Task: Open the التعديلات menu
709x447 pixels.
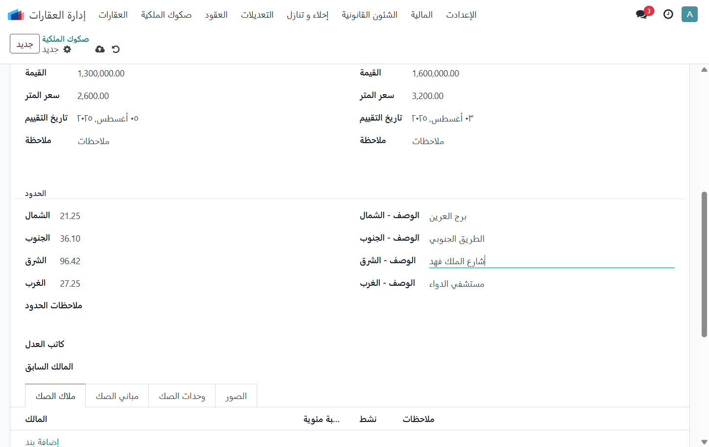Action: 257,15
